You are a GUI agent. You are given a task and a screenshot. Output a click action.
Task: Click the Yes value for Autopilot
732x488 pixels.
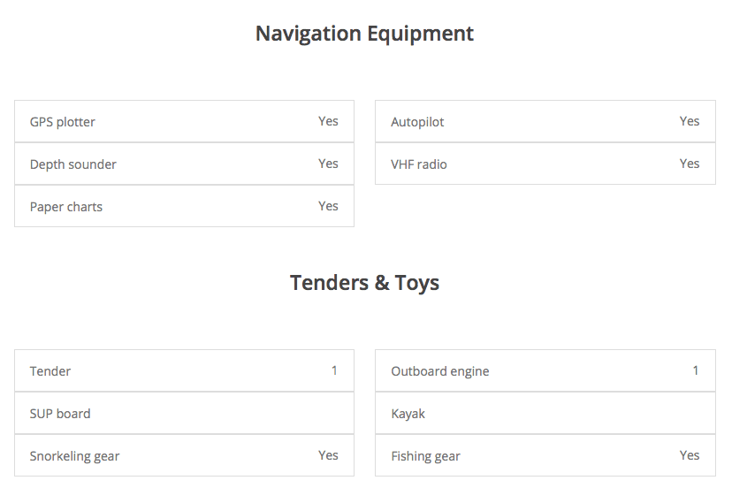tap(690, 121)
